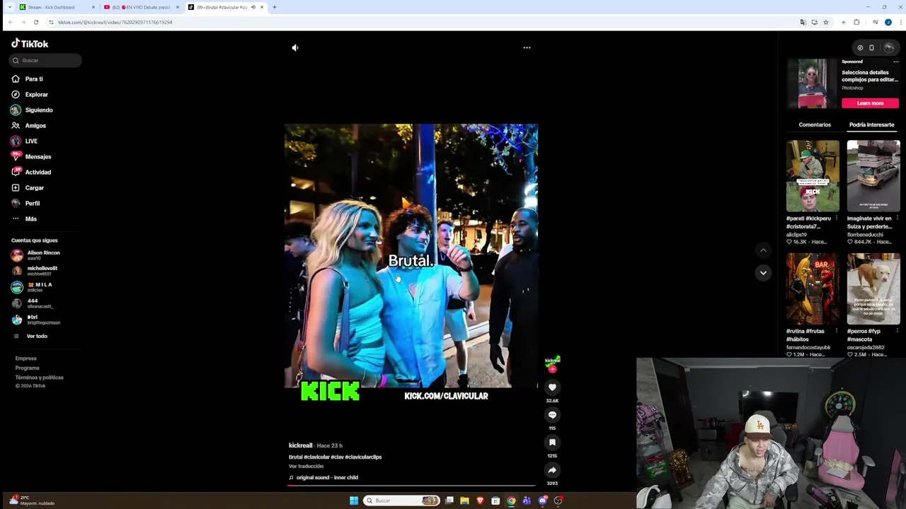This screenshot has height=509, width=906.
Task: Open the Explorar compass icon in the sidebar
Action: [x=16, y=94]
